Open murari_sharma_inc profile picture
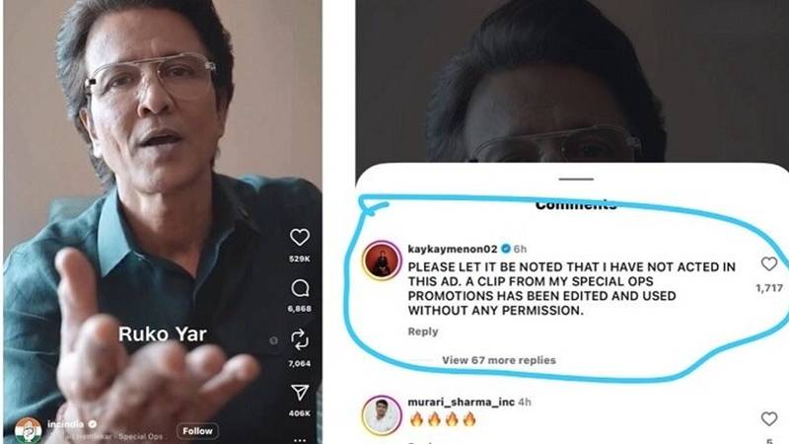 (x=382, y=415)
